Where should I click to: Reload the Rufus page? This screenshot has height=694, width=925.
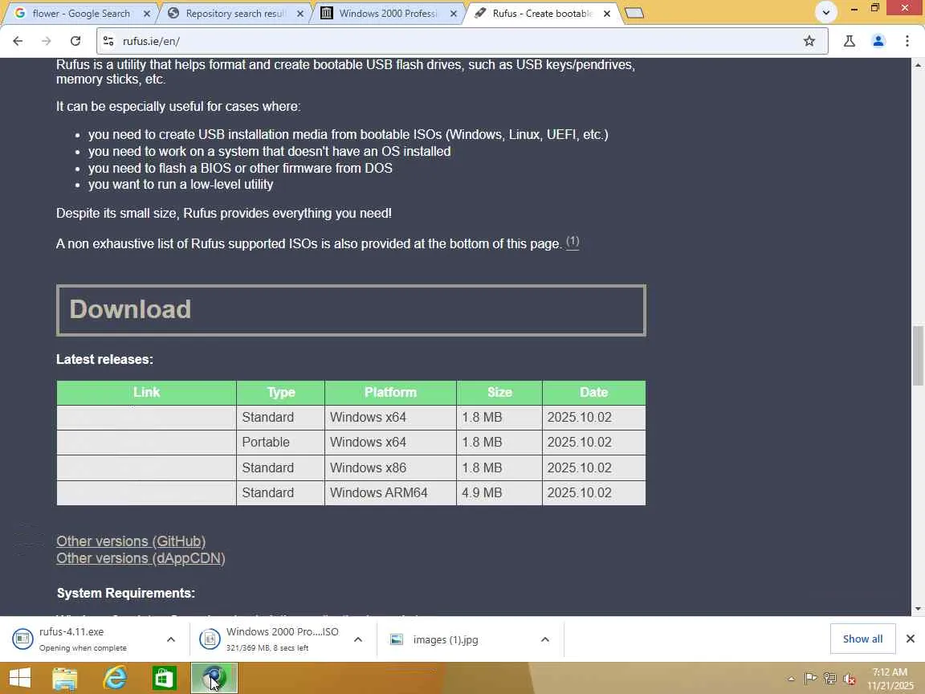pos(75,41)
